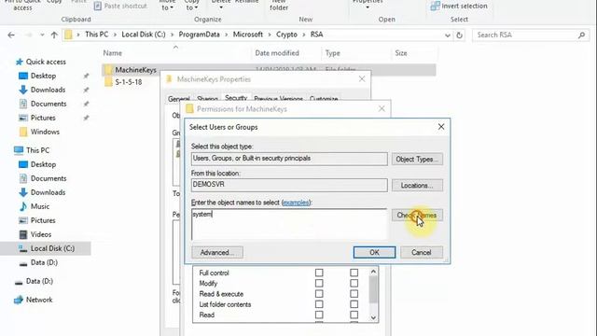The image size is (597, 336).
Task: Open pinned Downloads under Quick access
Action: tap(48, 90)
